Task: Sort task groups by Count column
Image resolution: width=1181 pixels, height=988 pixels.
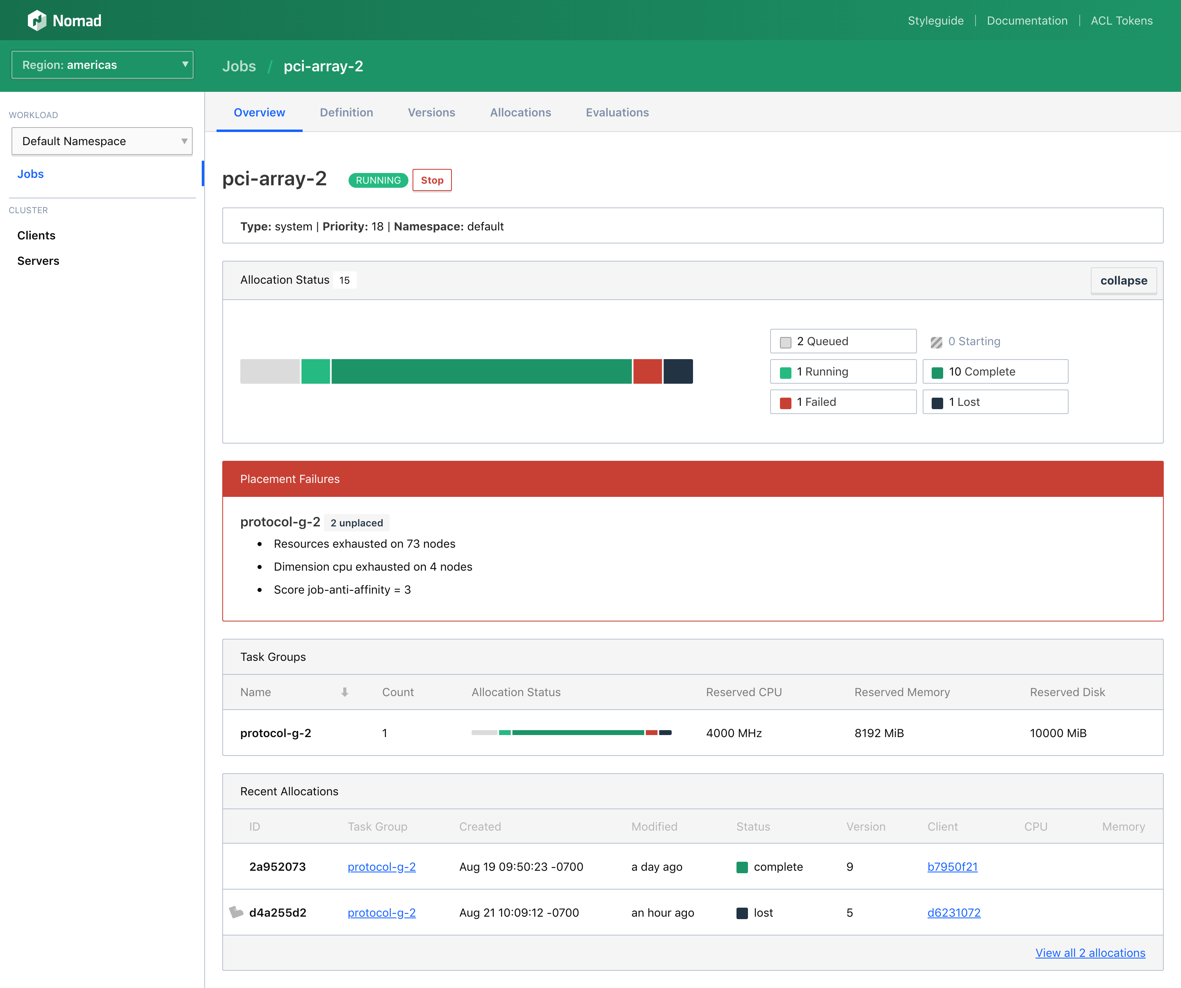Action: (398, 692)
